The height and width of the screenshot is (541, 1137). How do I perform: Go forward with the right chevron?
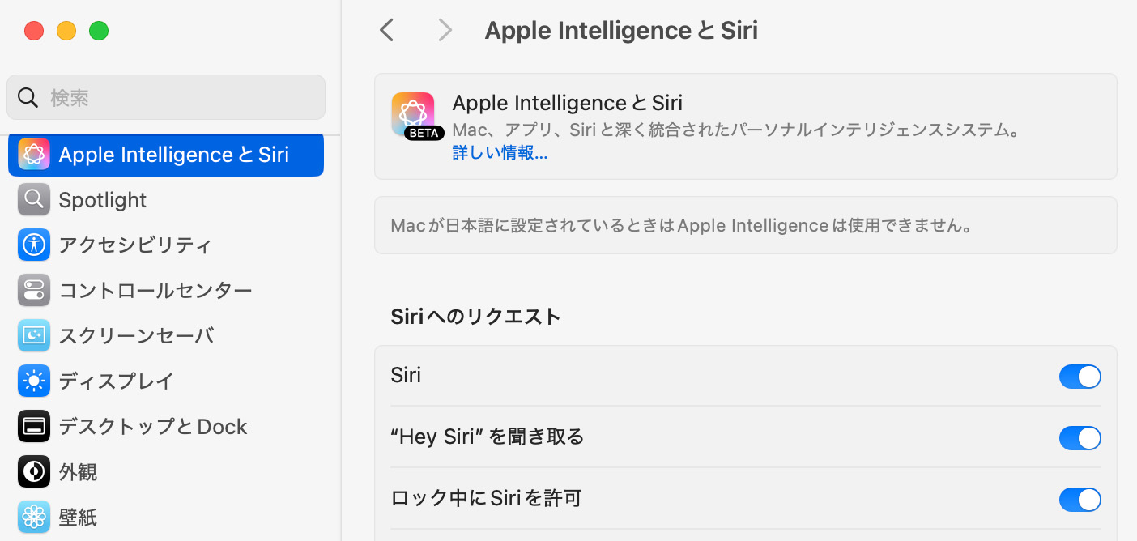tap(445, 31)
